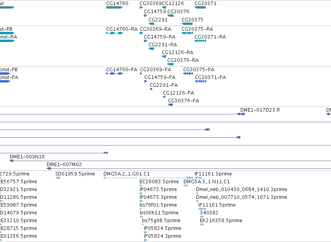Select the DMG5A3_1.N11.C1 label
This screenshot has width=331, height=242.
pyautogui.click(x=207, y=182)
